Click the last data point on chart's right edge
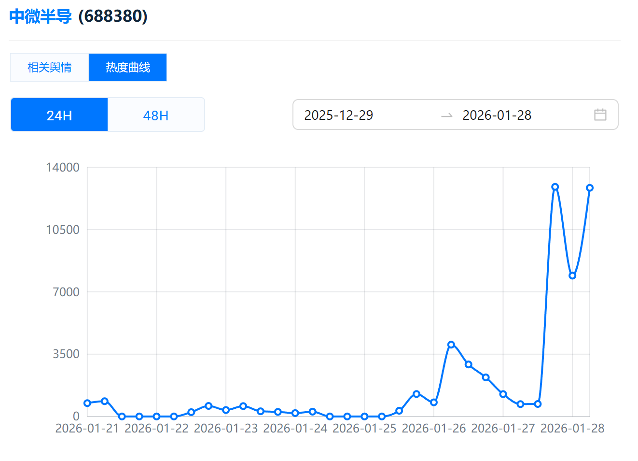 [x=589, y=188]
